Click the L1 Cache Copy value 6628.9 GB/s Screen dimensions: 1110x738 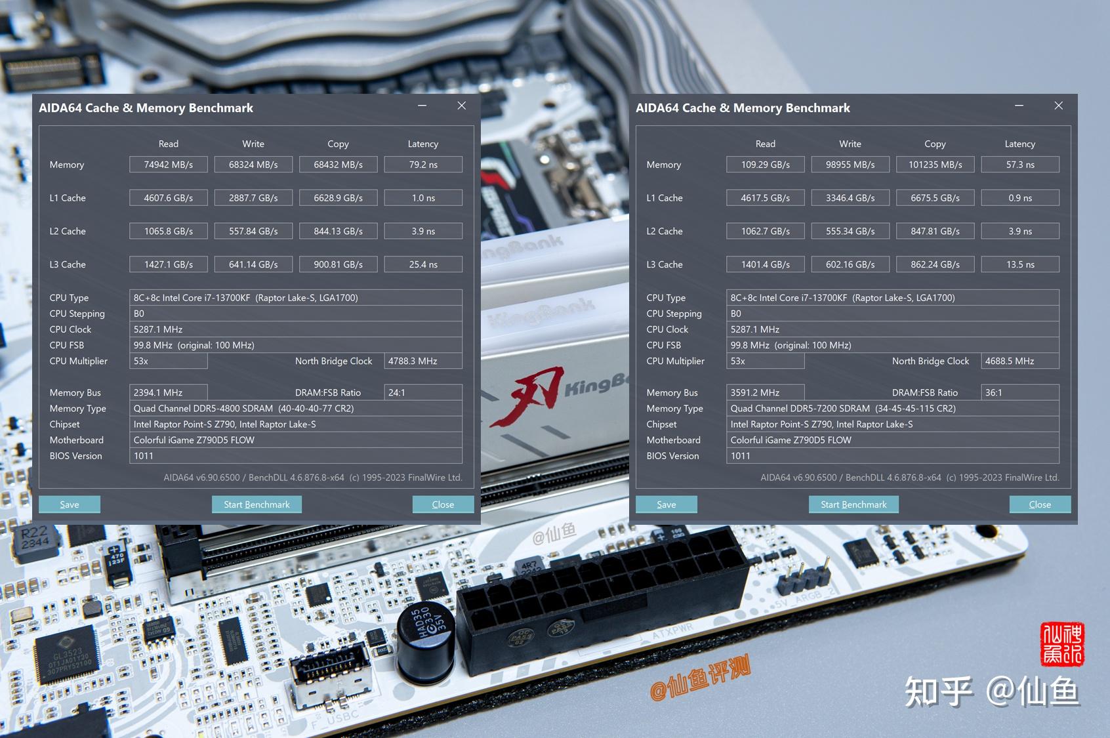click(x=338, y=197)
